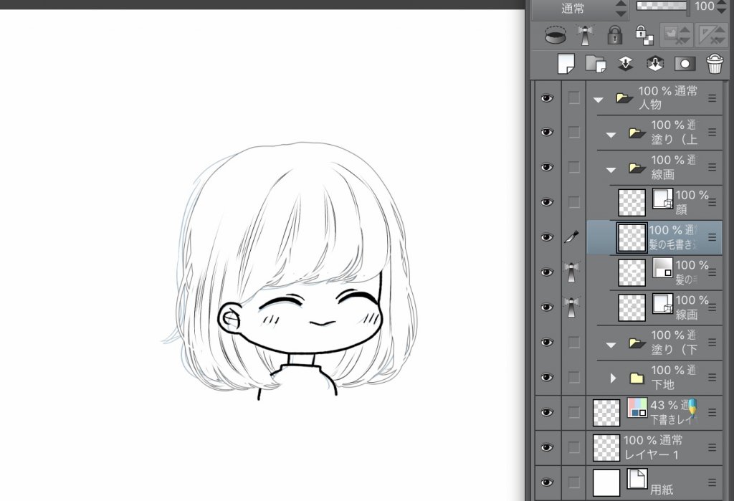The image size is (734, 501).
Task: Expand the 下地 folder
Action: coord(613,377)
